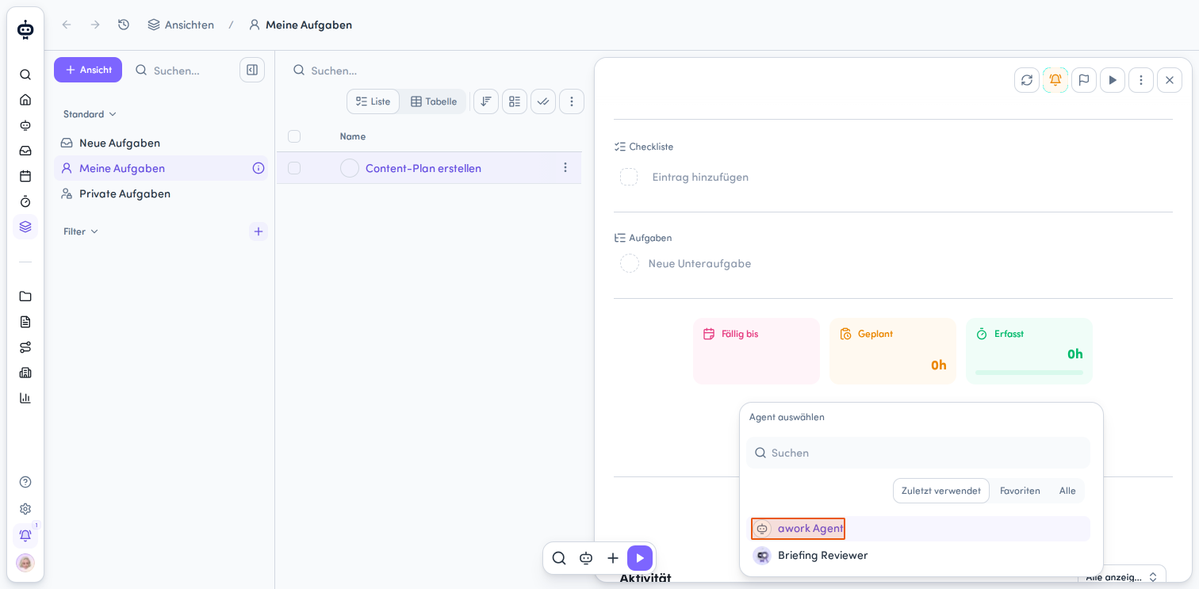Image resolution: width=1199 pixels, height=589 pixels.
Task: Open the Private Aufgaben view
Action: tap(161, 193)
